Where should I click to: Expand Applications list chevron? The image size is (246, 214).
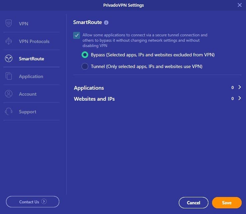coord(240,87)
